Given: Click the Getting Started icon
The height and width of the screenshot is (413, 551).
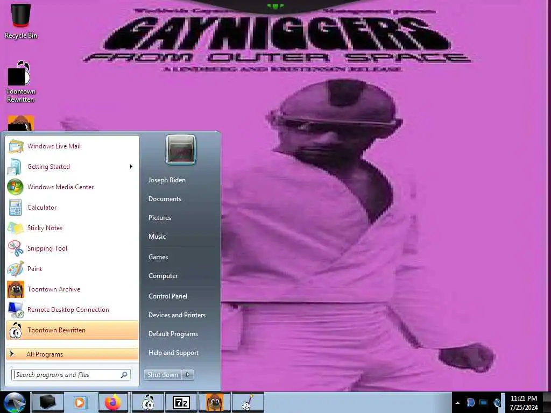Looking at the screenshot, I should click(15, 167).
